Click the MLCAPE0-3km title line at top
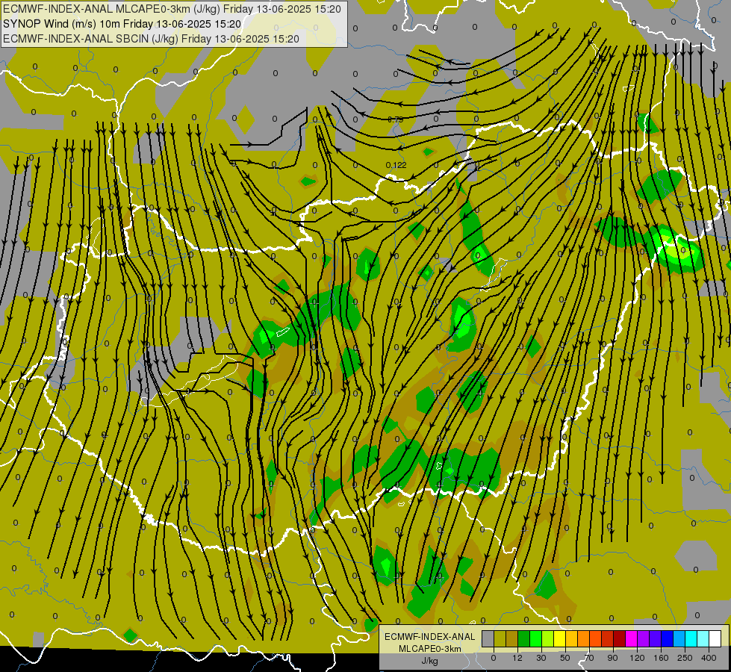Screen dimensions: 731x672 [172, 9]
